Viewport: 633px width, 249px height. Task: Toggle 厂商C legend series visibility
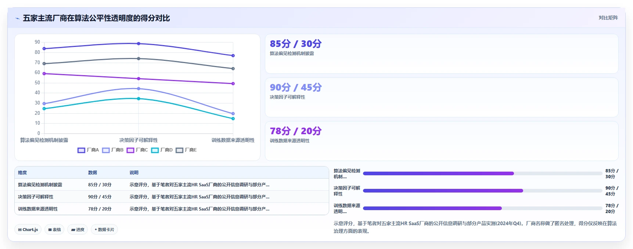click(137, 150)
